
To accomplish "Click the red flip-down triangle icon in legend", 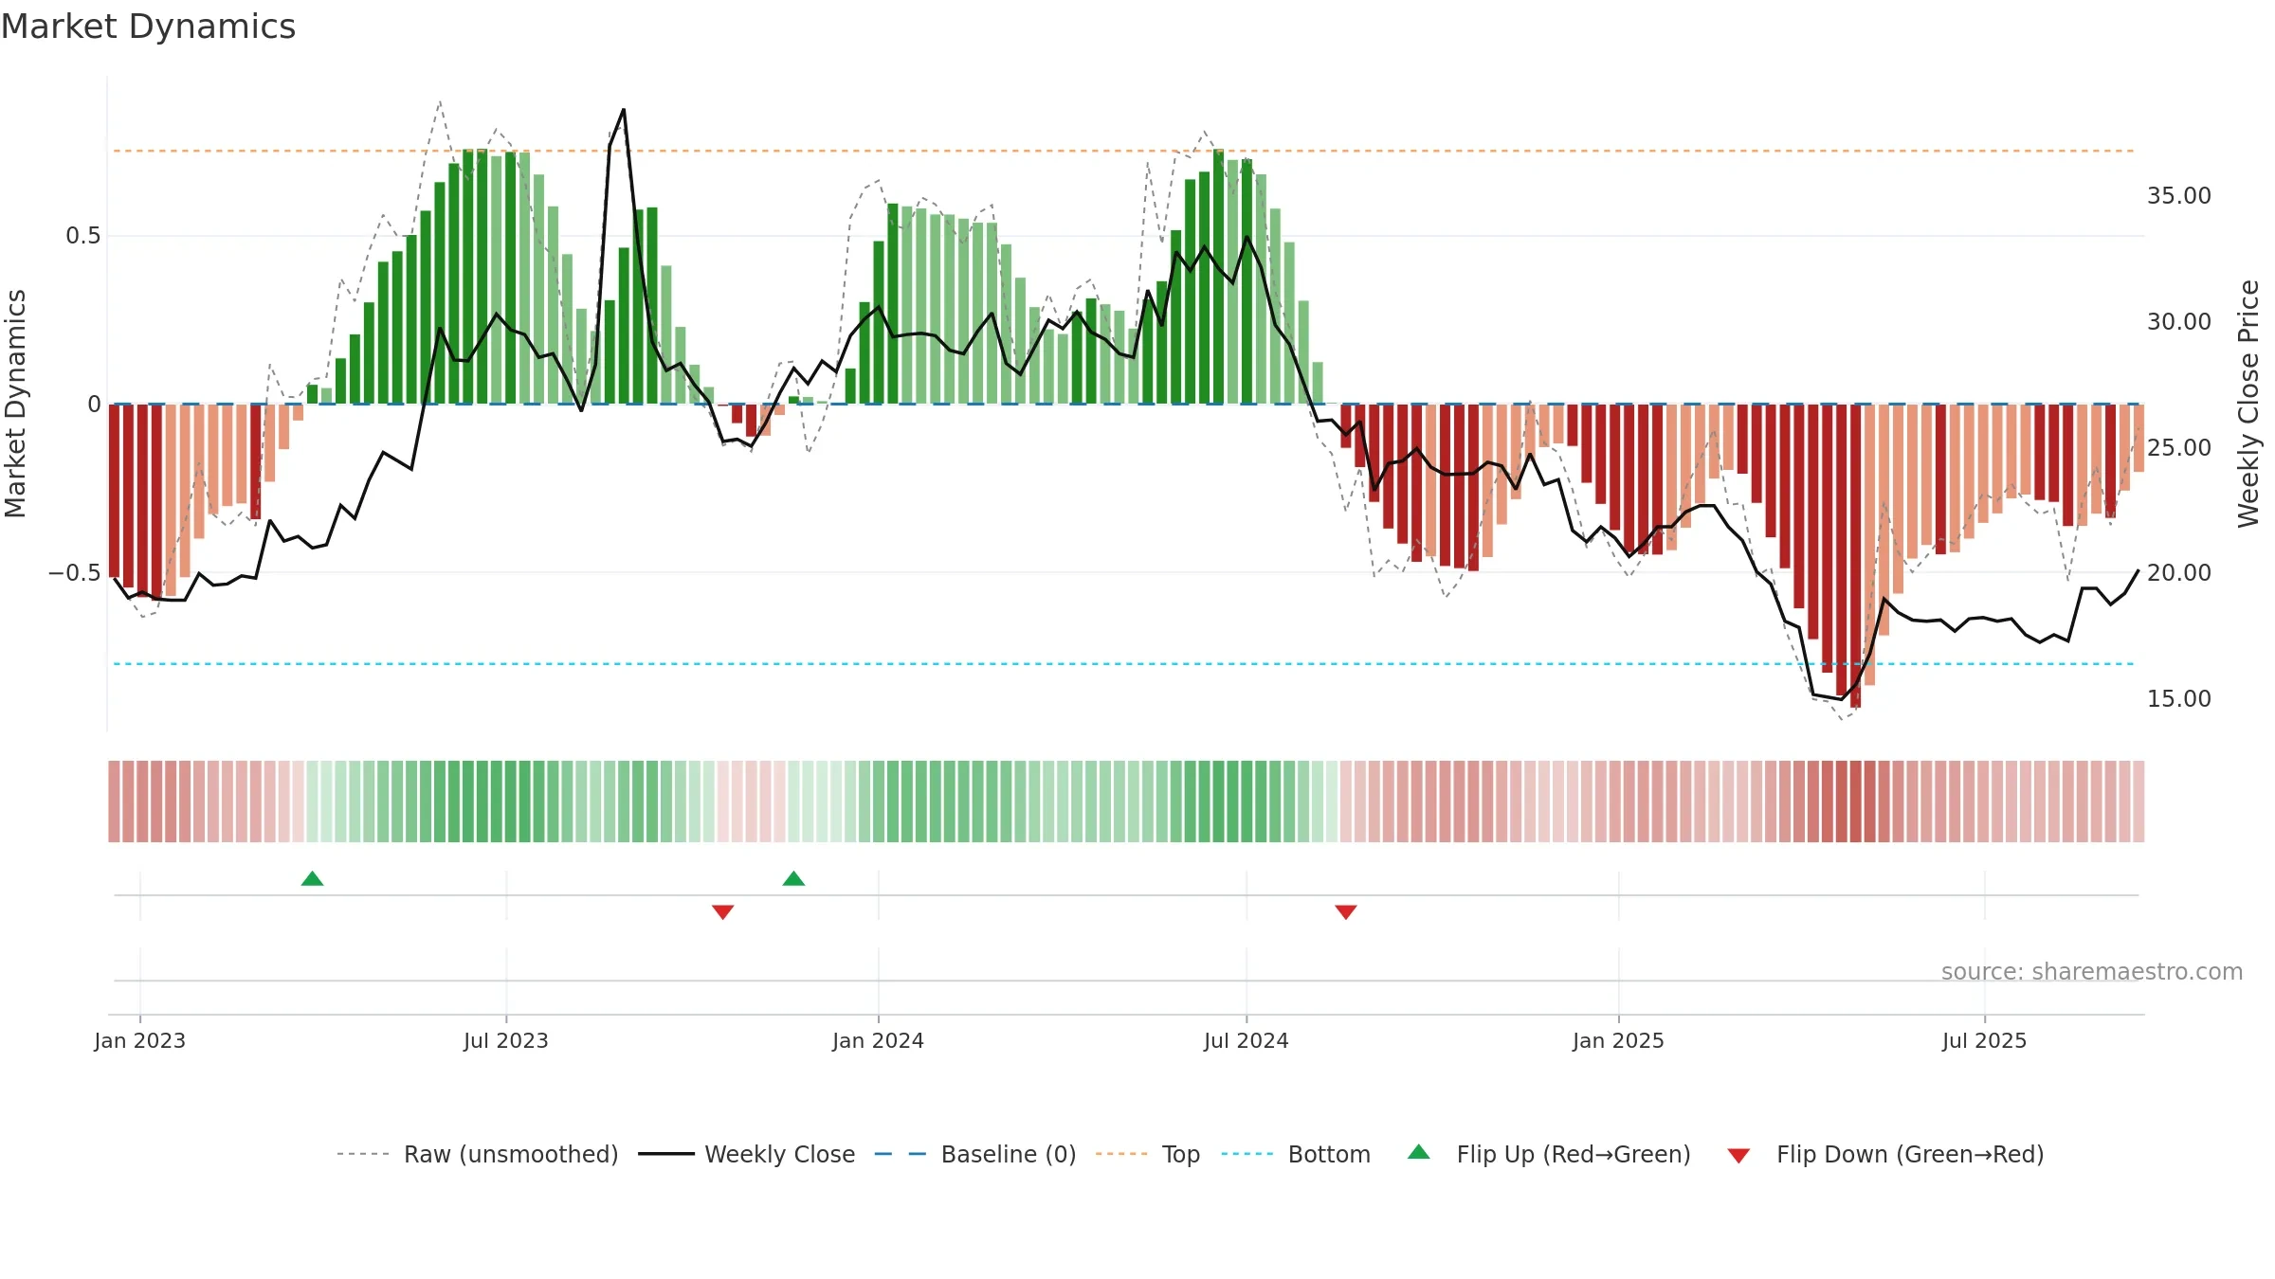I will point(1738,1156).
